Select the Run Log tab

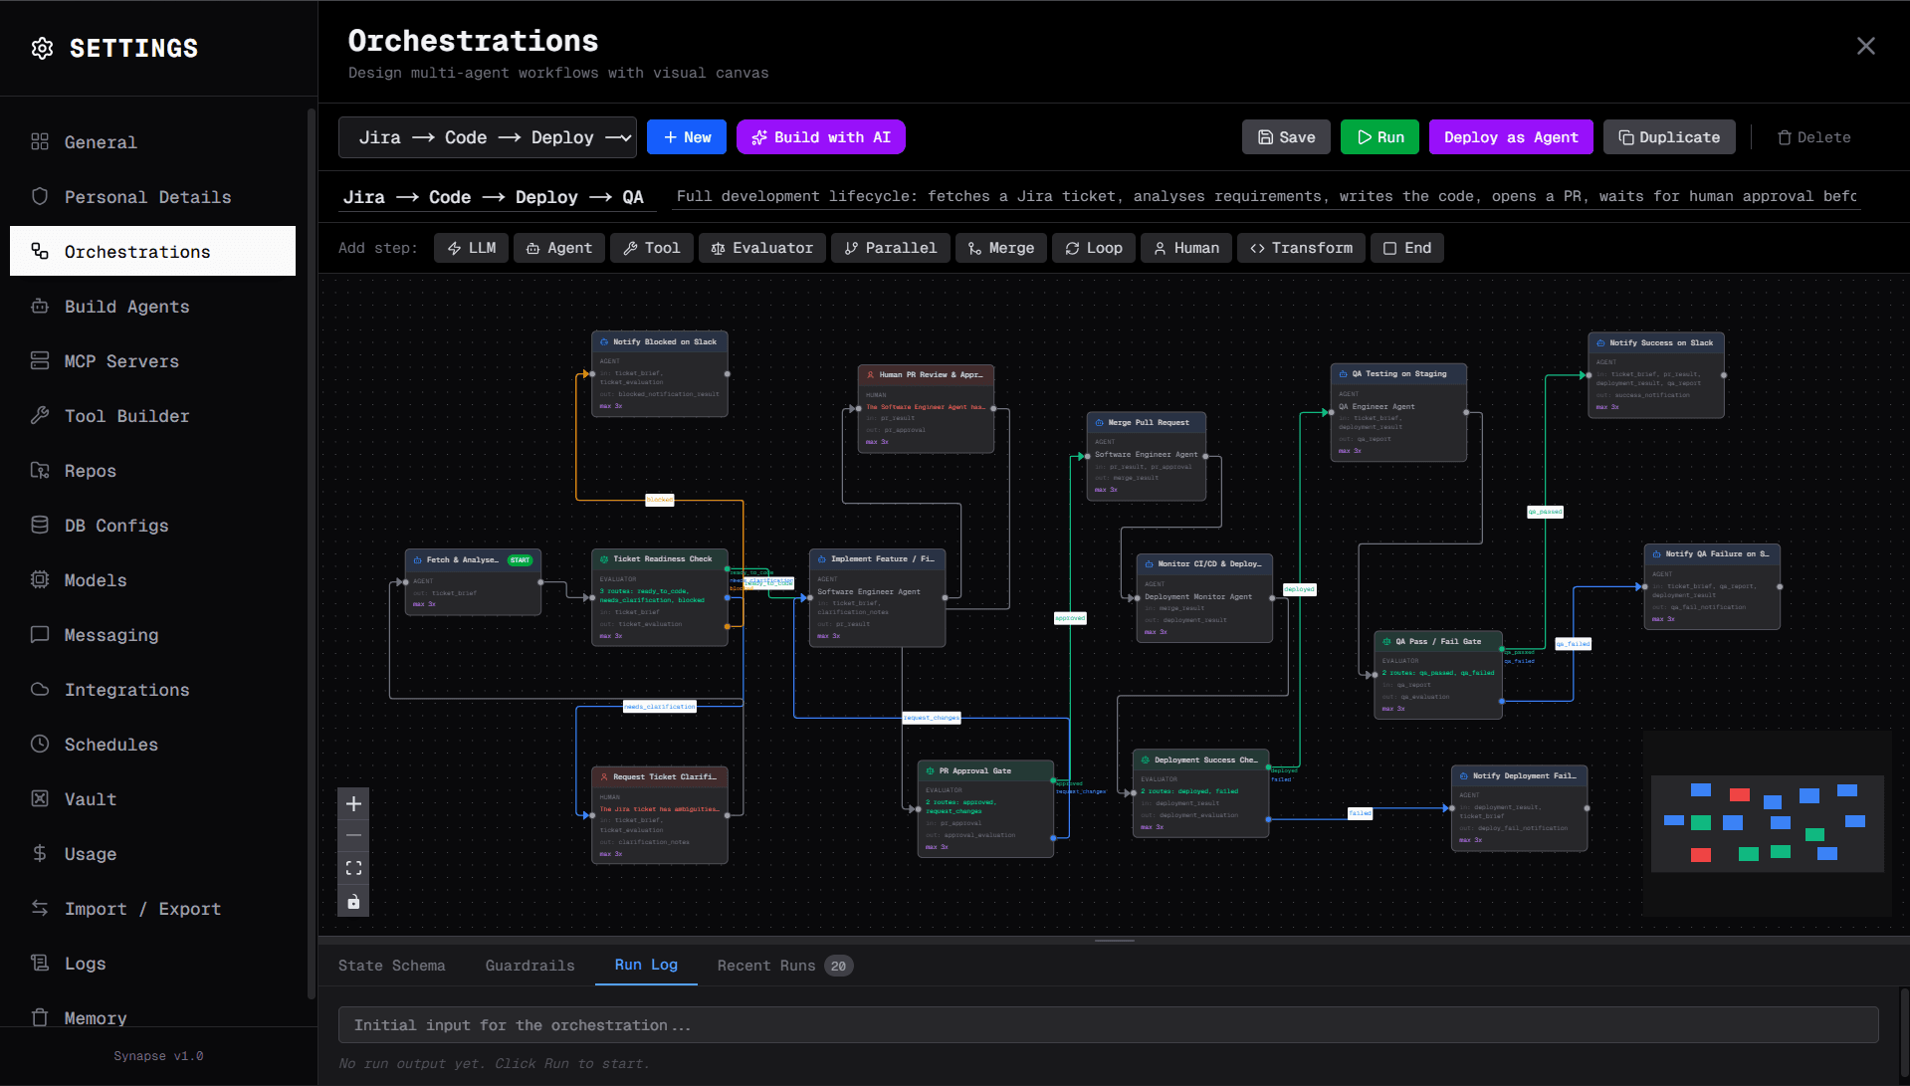646,965
